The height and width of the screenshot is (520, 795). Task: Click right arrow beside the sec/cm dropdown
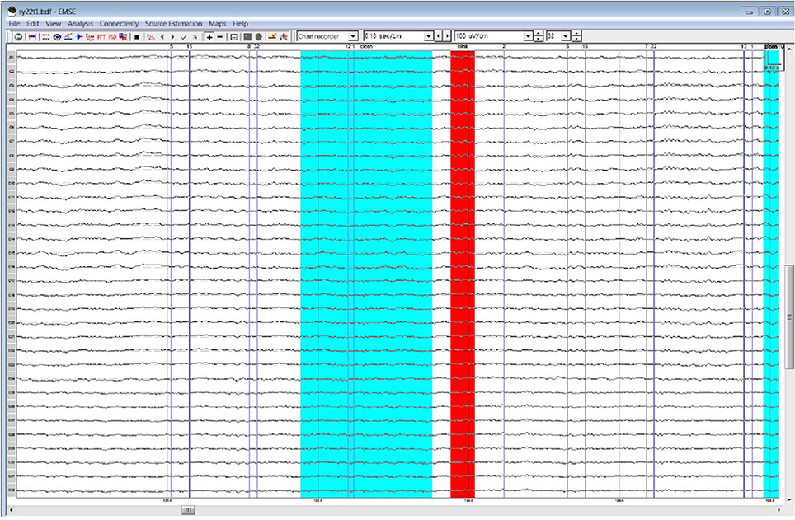[447, 36]
